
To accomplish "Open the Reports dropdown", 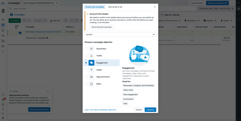I will pos(210,20).
